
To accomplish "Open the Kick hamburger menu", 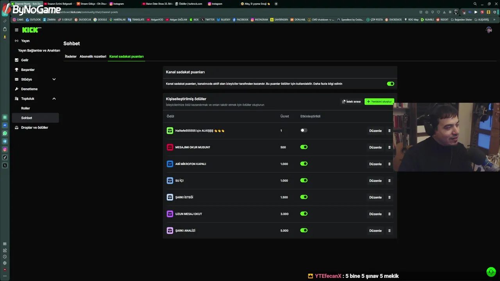I will pyautogui.click(x=16, y=30).
